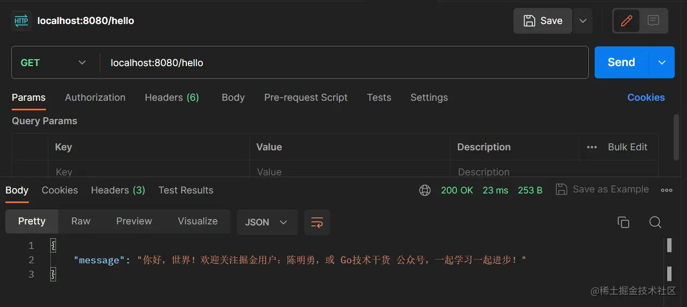Click the Bulk Edit button

click(627, 147)
